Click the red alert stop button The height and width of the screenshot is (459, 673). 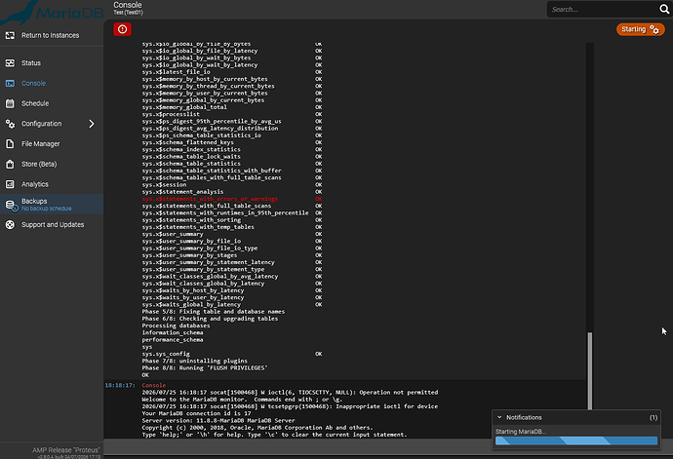pos(122,29)
